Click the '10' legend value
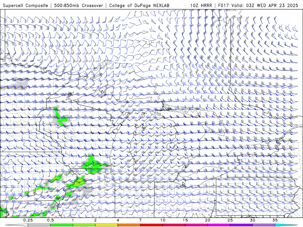 [x=163, y=220]
